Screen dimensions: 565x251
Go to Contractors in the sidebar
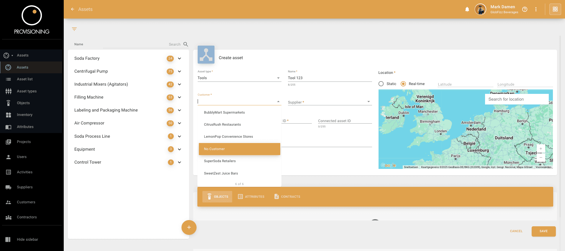[x=31, y=217]
